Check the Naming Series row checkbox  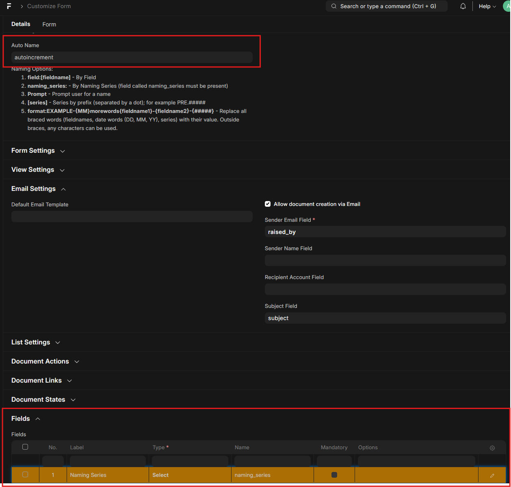pos(25,474)
